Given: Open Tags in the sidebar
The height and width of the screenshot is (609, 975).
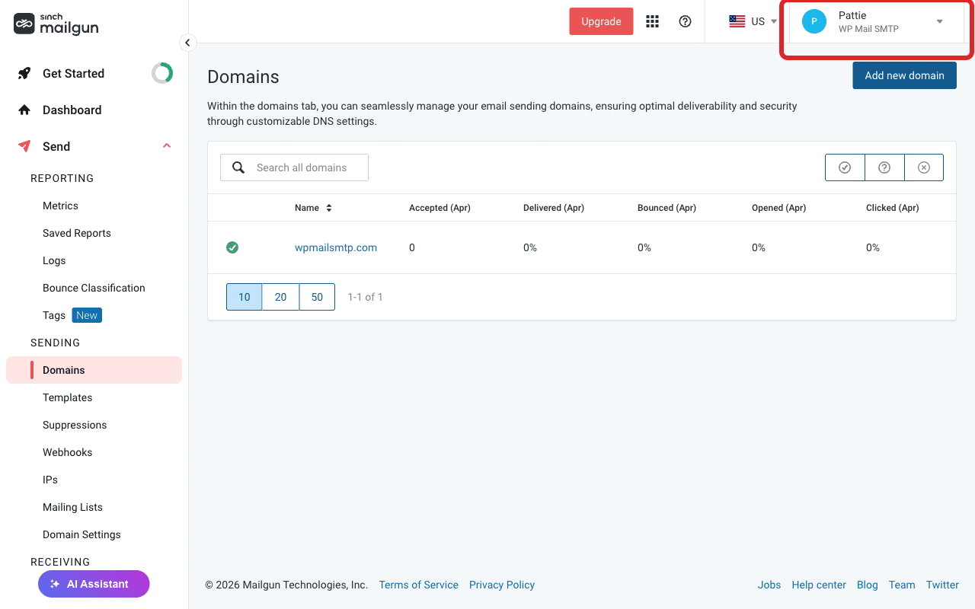Looking at the screenshot, I should tap(54, 315).
